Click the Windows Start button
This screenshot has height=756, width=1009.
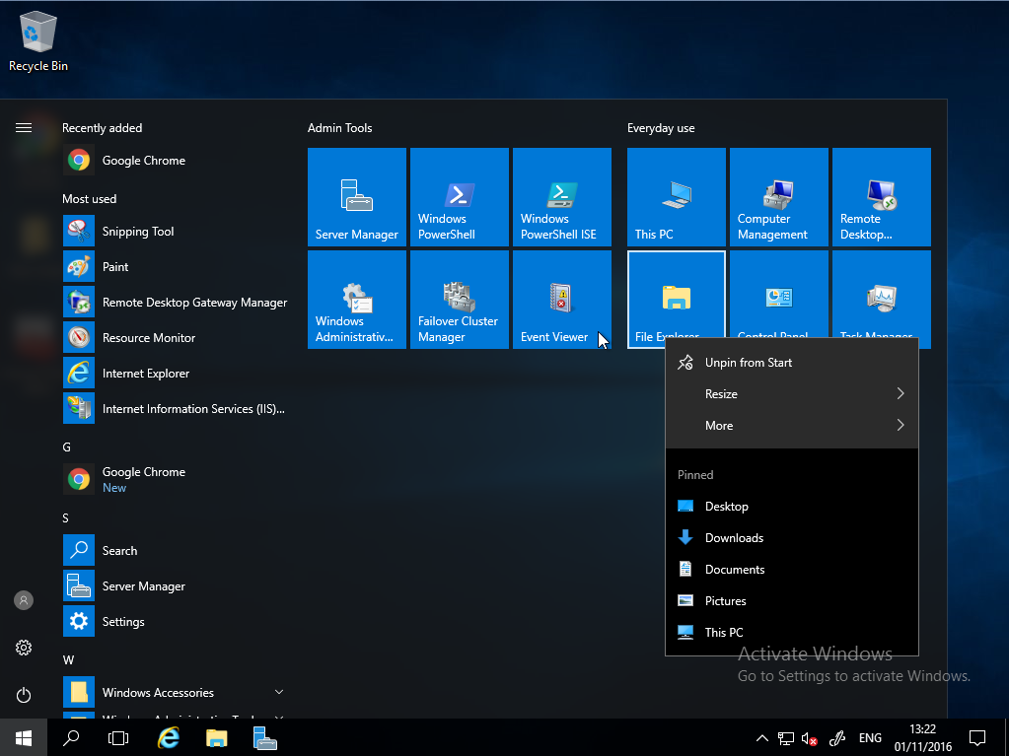23,738
